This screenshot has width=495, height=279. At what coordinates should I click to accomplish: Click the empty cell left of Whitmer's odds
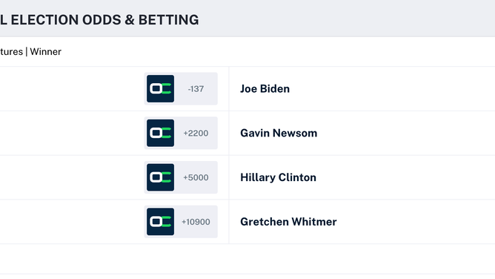tap(72, 222)
